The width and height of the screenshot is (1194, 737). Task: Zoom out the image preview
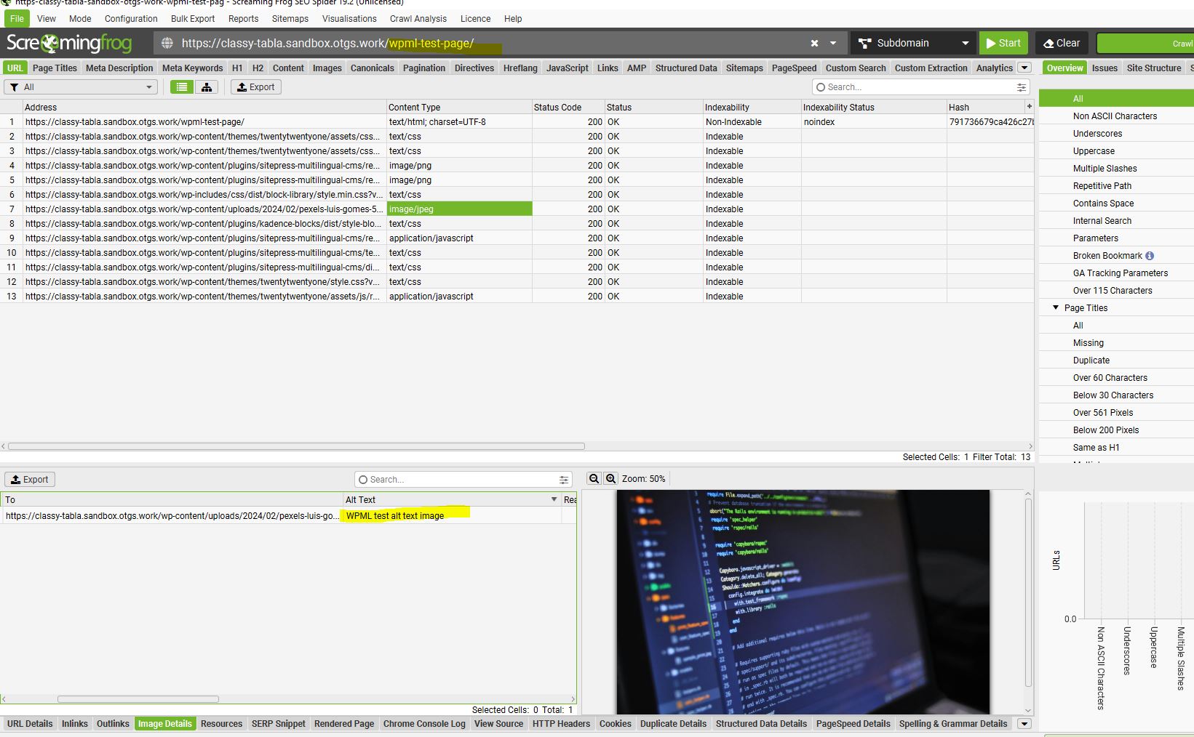click(594, 478)
